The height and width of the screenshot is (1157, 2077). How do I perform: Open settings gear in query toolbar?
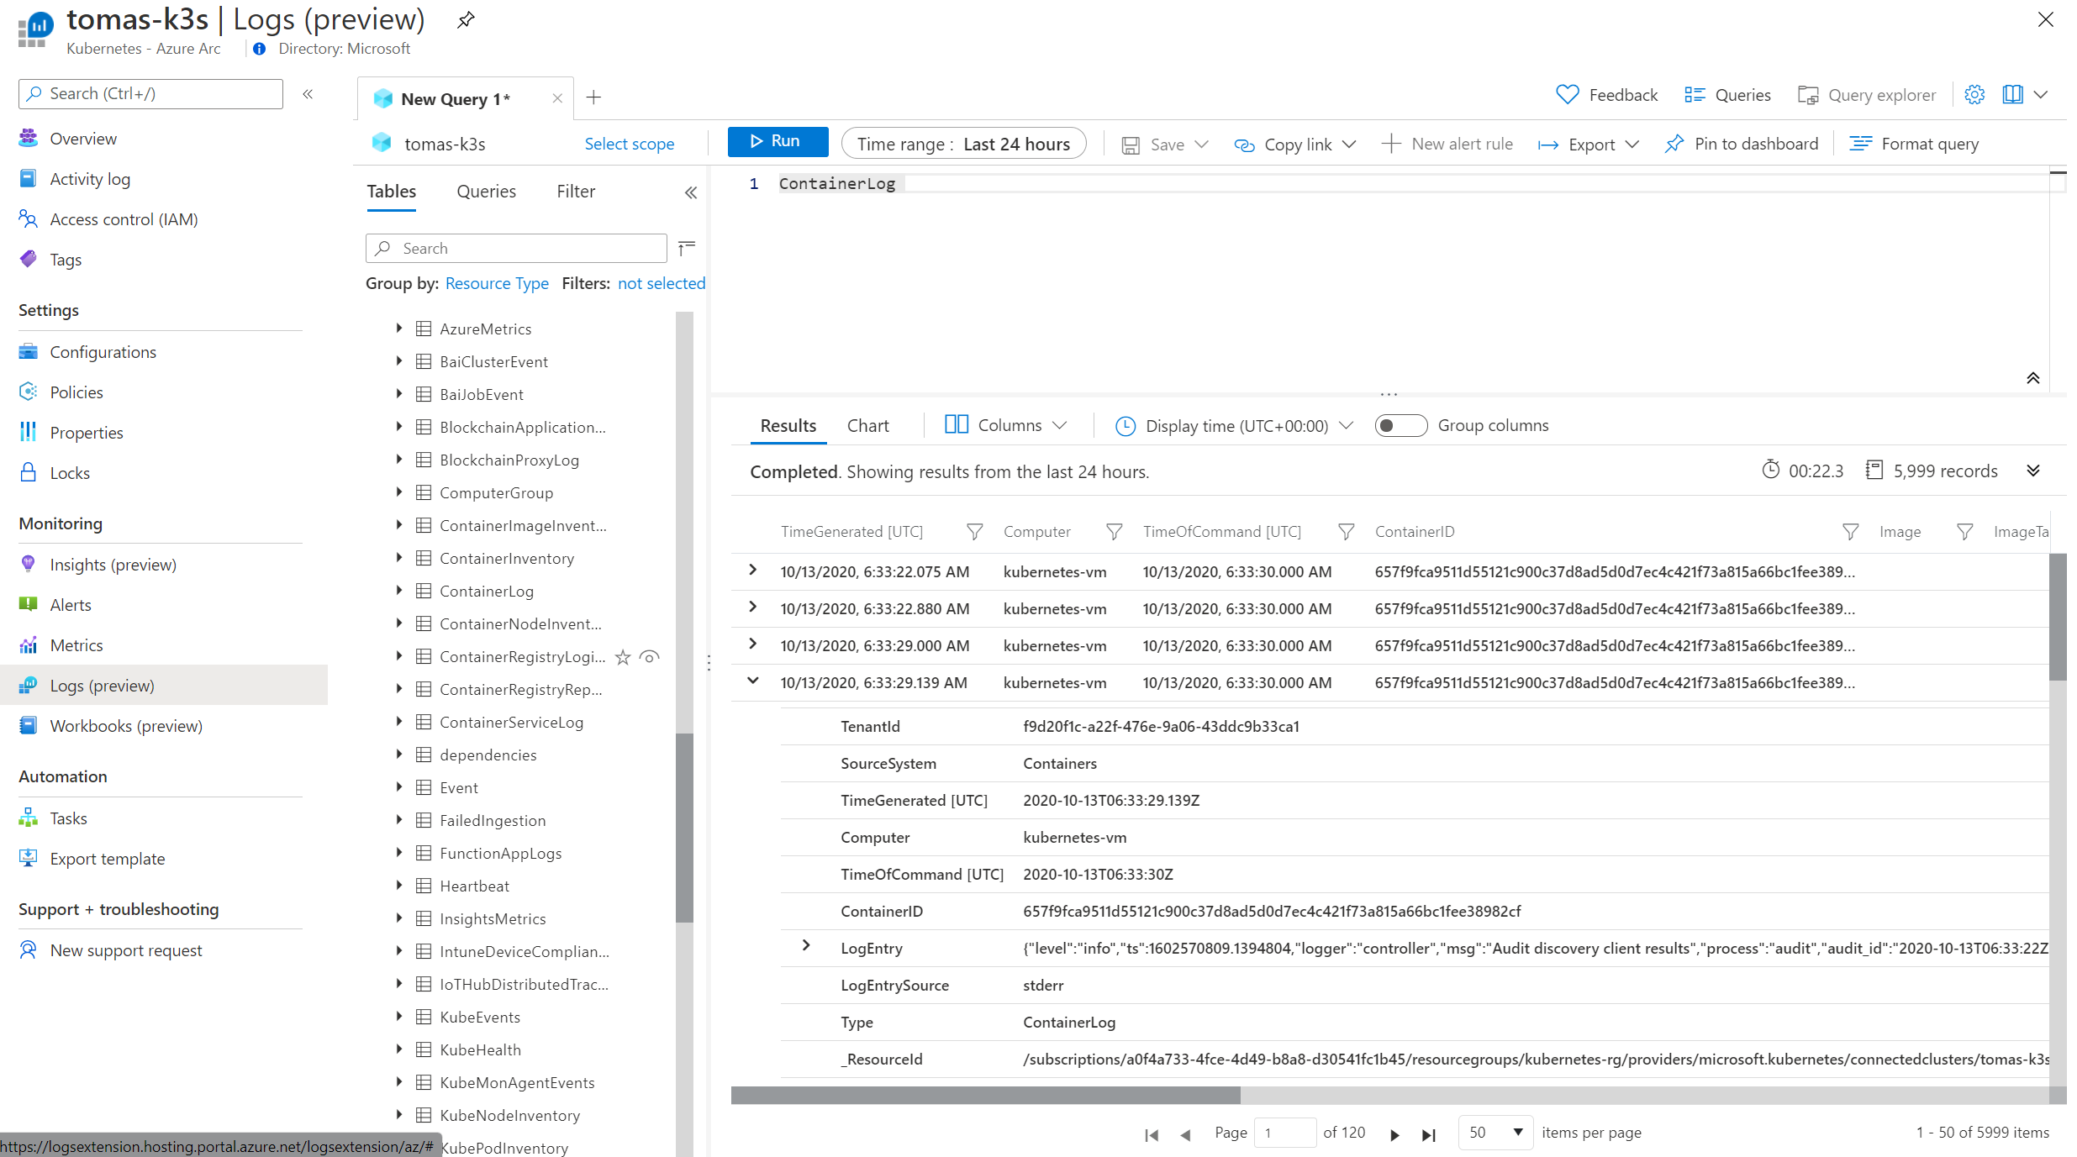[x=1974, y=95]
